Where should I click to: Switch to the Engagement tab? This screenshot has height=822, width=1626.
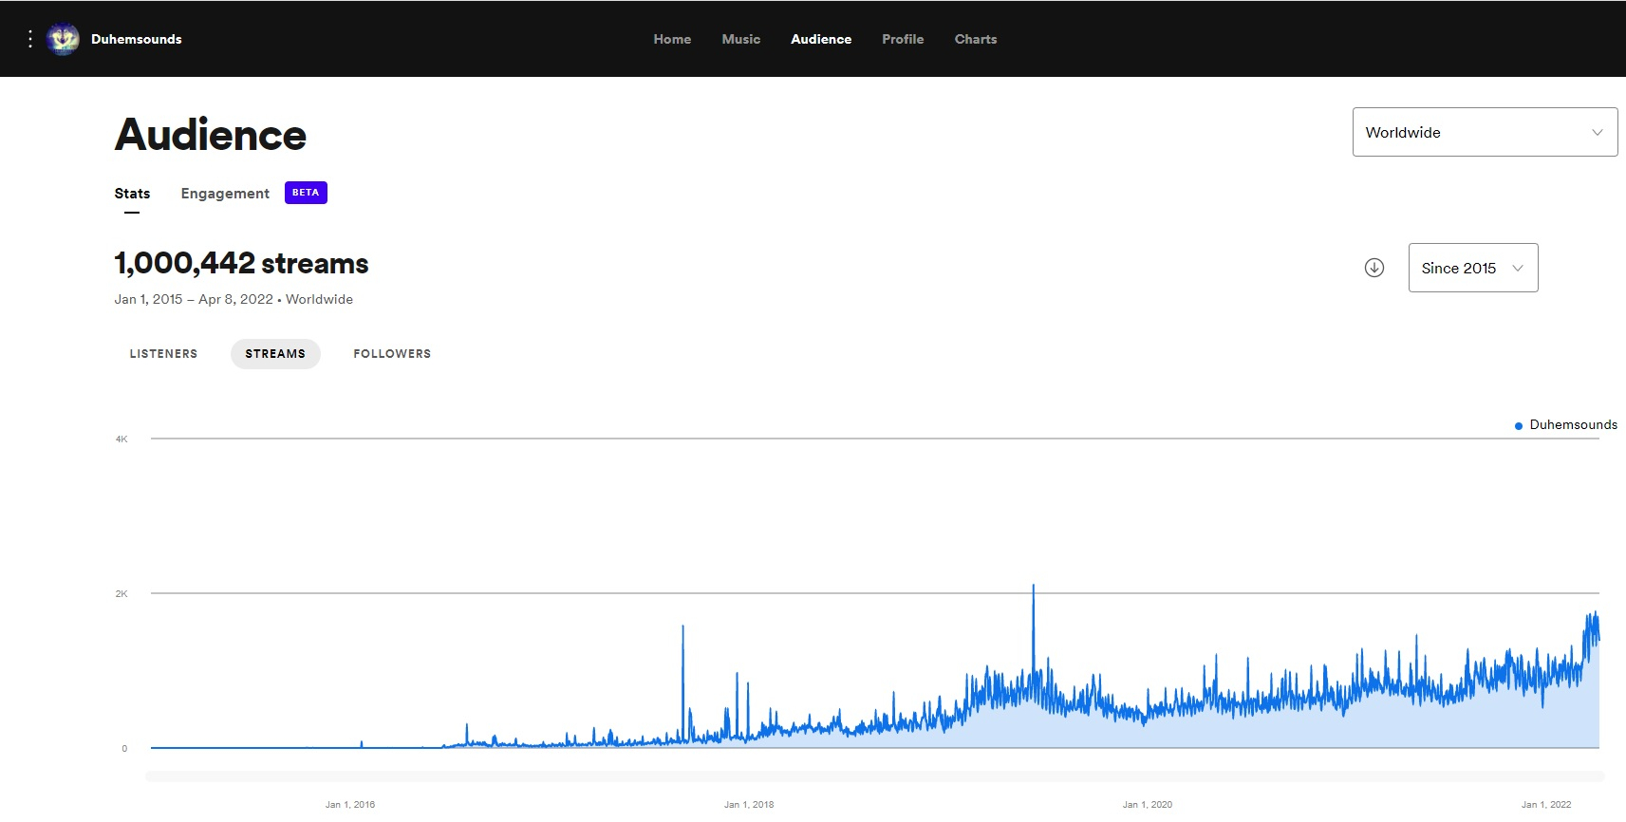click(225, 194)
